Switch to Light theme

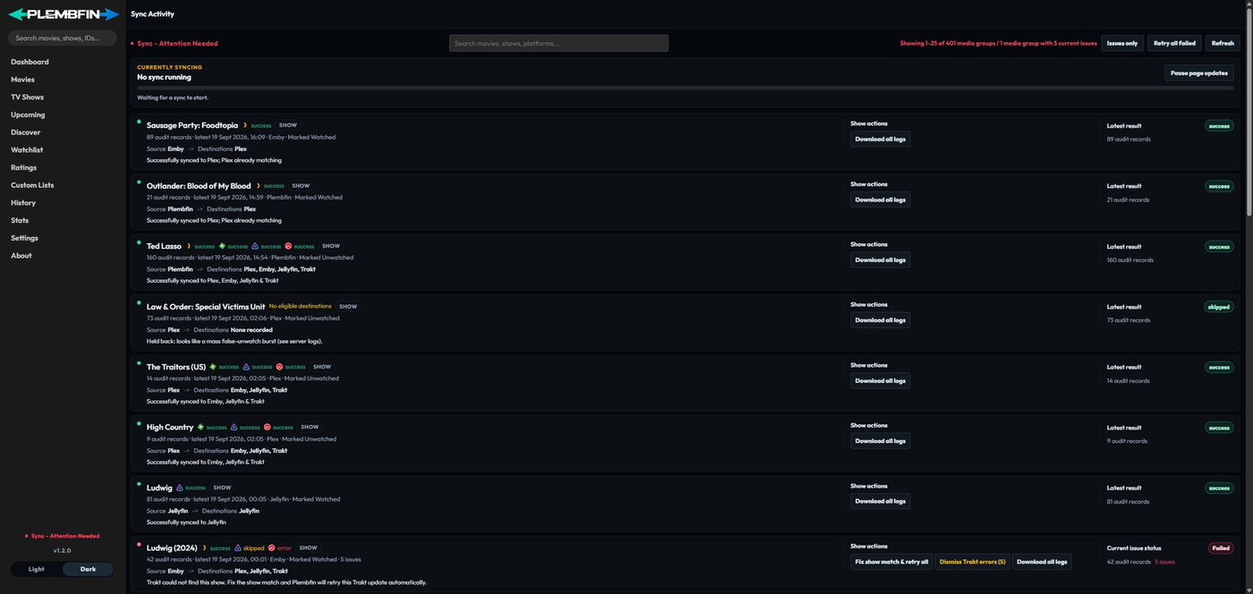tap(36, 569)
